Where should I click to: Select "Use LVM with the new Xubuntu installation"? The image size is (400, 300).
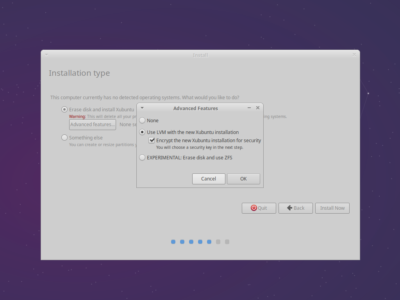[142, 132]
